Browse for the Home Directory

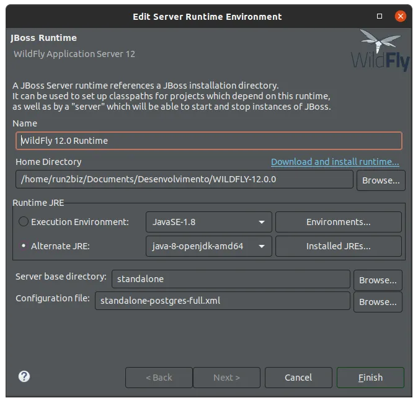point(381,180)
